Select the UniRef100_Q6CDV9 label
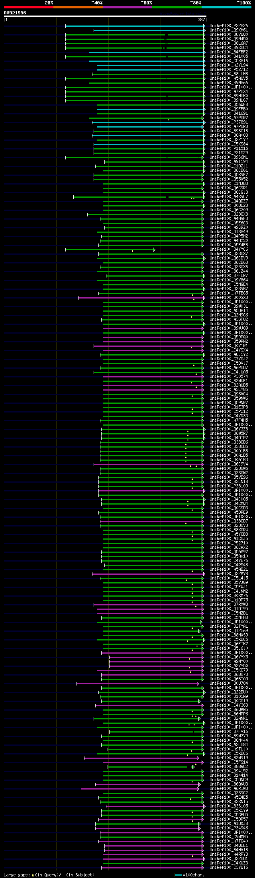This screenshot has width=255, height=878. click(229, 258)
